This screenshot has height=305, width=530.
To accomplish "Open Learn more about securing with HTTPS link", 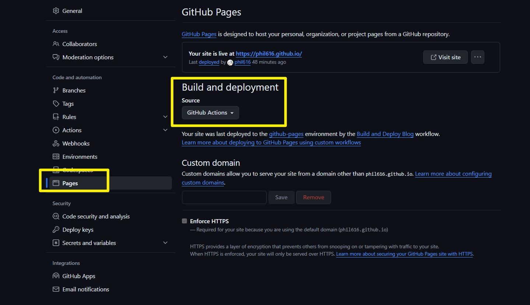I will [x=404, y=254].
